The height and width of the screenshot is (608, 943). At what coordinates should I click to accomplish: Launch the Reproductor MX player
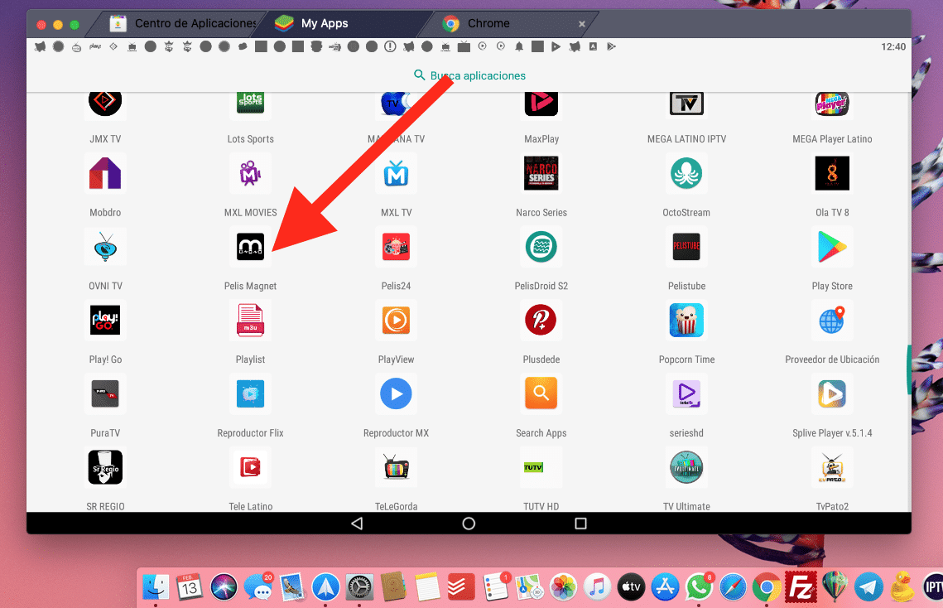396,394
